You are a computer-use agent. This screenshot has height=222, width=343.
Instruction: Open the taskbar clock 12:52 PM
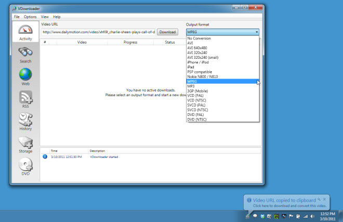click(x=327, y=216)
